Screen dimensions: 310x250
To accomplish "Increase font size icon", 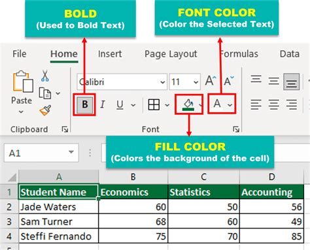I will pyautogui.click(x=211, y=81).
